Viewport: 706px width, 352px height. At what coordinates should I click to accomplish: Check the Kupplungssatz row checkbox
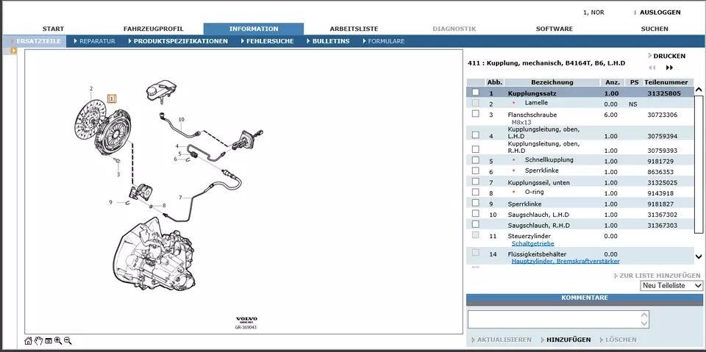pyautogui.click(x=475, y=93)
